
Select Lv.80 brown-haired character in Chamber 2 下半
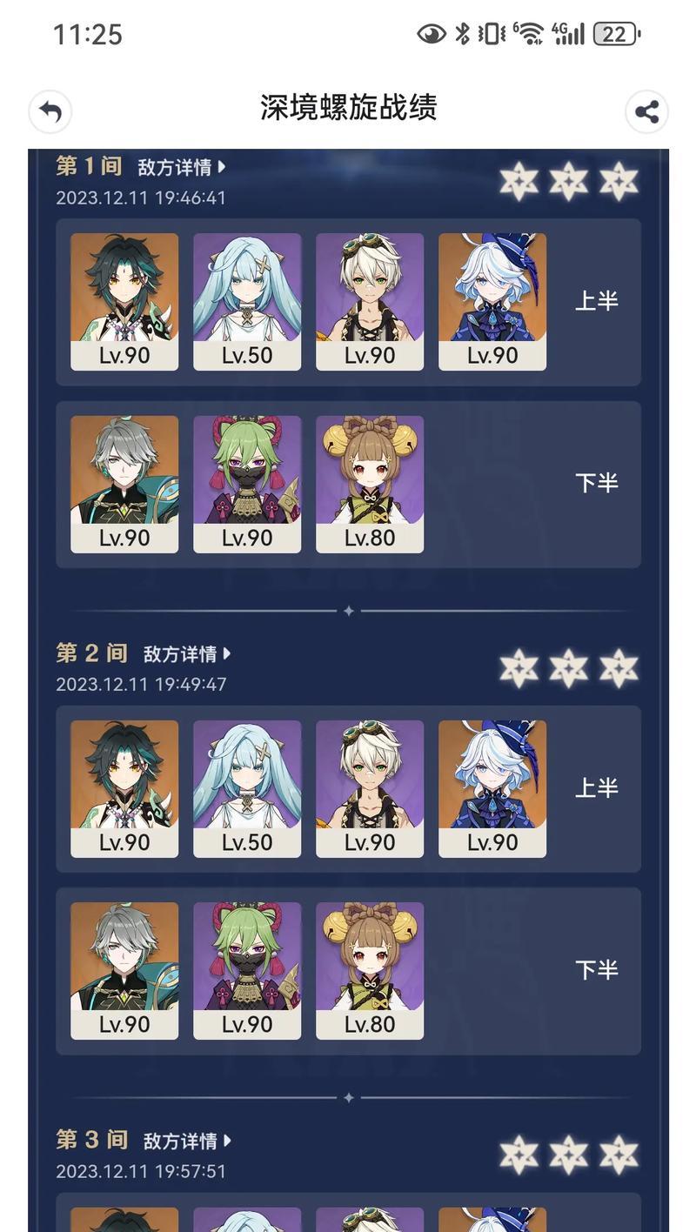tap(370, 971)
